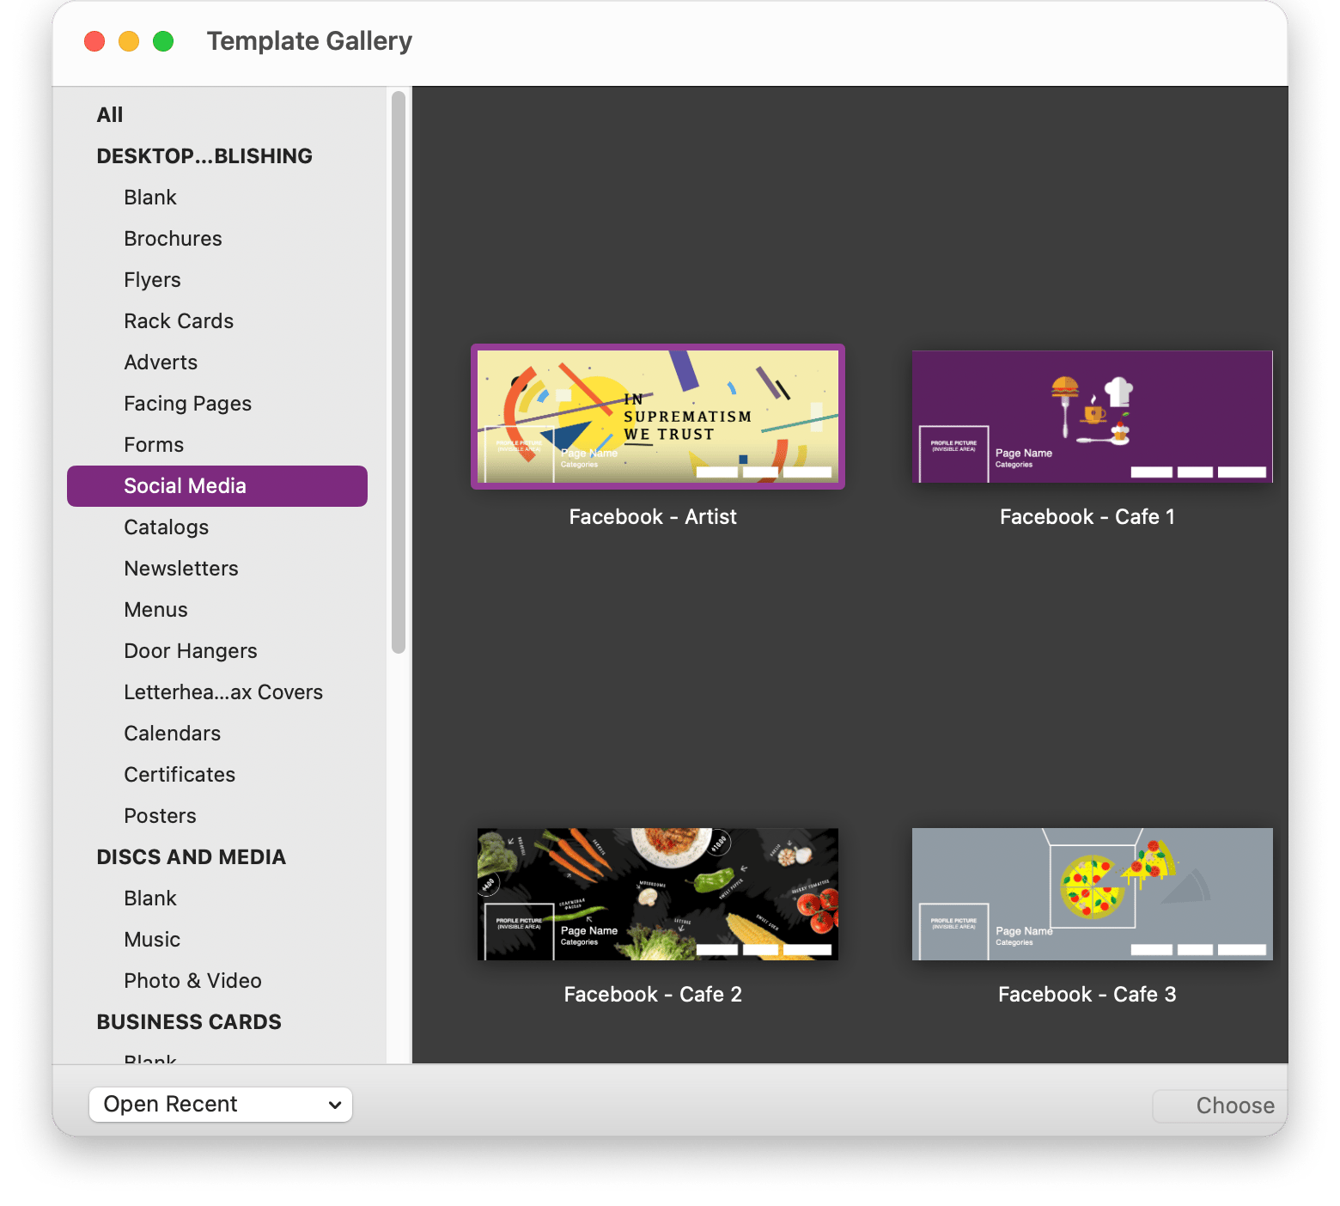Image resolution: width=1340 pixels, height=1206 pixels.
Task: Select the Menus category
Action: pyautogui.click(x=155, y=610)
